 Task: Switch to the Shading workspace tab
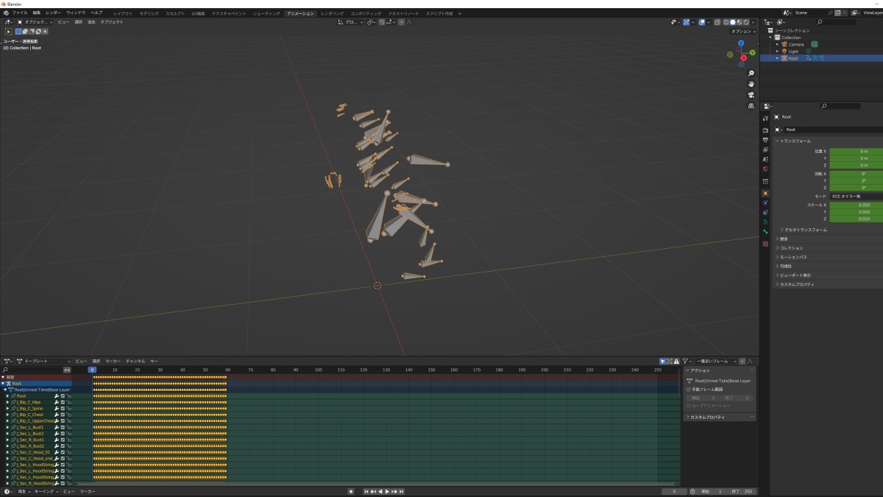coord(266,13)
